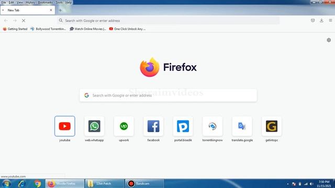Open the View menu
335x188 pixels.
[20, 3]
